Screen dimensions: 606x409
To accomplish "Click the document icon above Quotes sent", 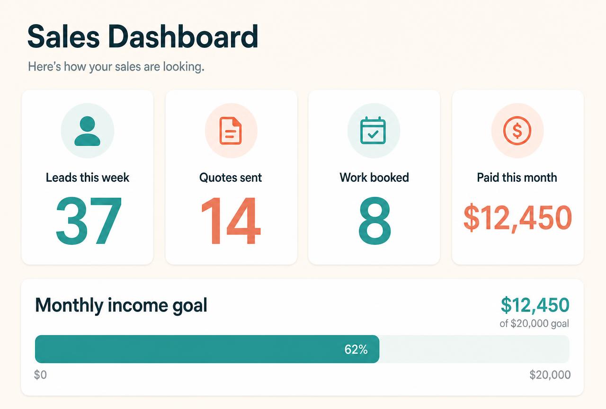I will [231, 131].
